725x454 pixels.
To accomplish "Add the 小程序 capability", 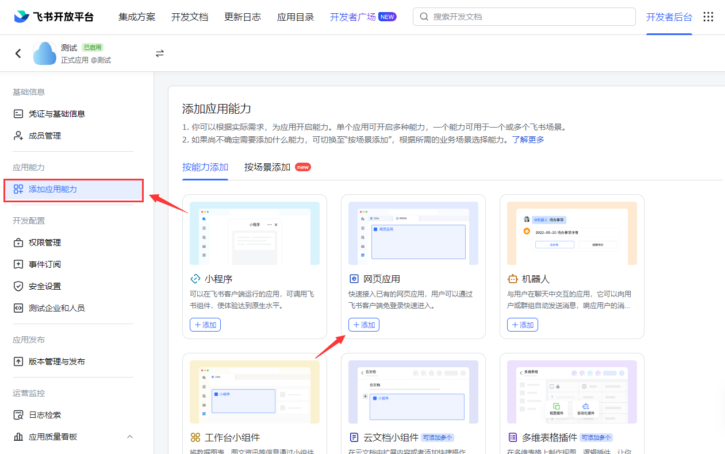I will (205, 325).
